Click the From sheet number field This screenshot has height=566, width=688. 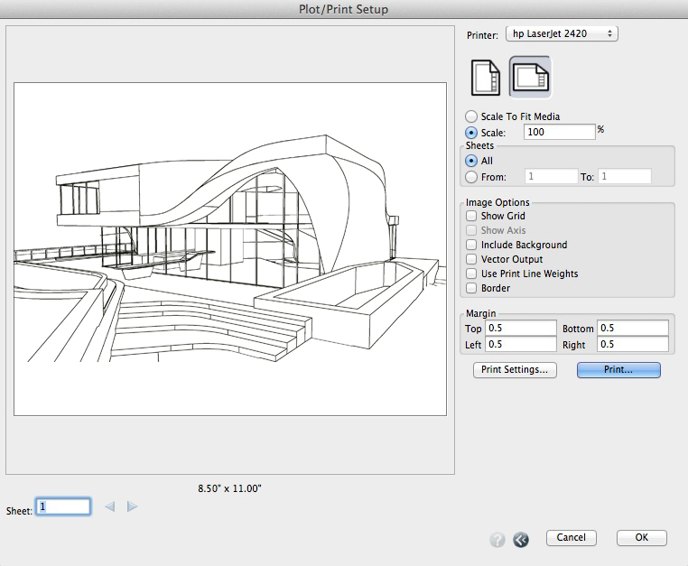(552, 176)
